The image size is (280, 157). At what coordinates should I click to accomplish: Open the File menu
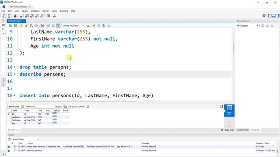tap(3, 11)
